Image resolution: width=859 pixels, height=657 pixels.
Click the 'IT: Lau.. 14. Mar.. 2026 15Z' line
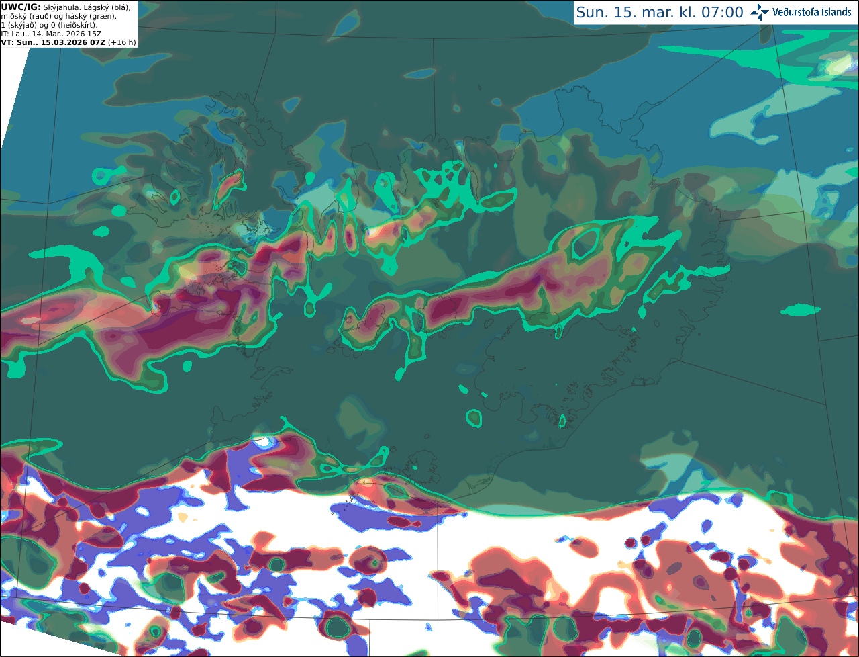click(x=51, y=34)
